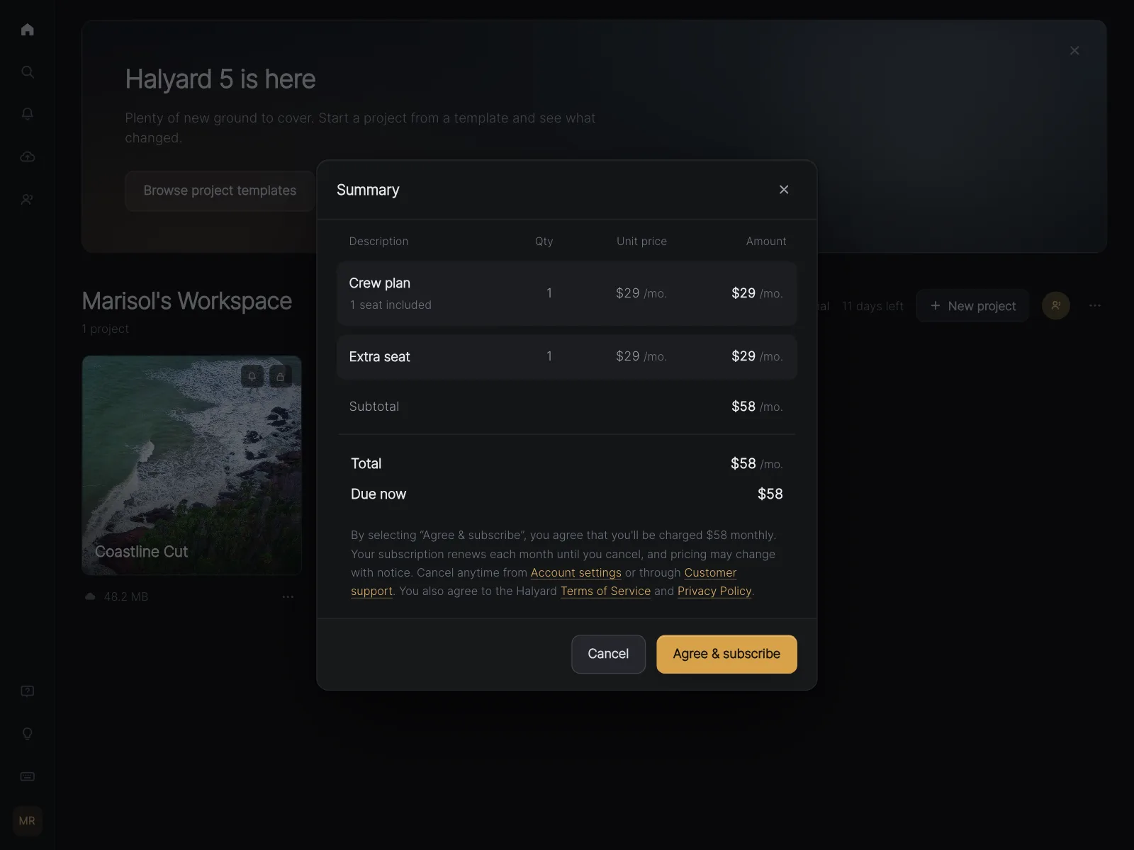Open search from the sidebar
The height and width of the screenshot is (850, 1134).
(x=28, y=72)
